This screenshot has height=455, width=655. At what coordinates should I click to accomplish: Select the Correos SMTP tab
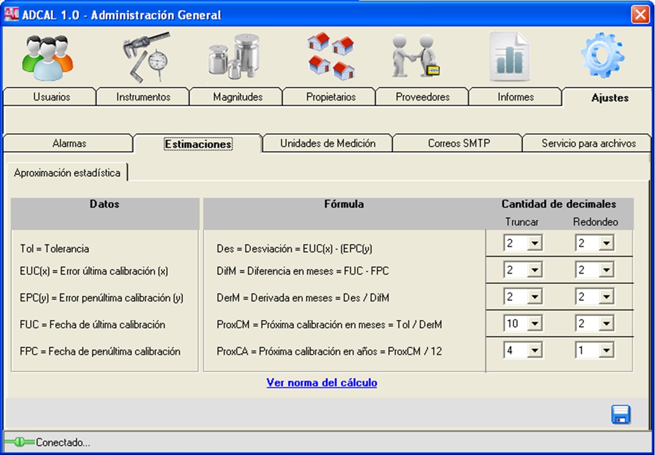click(459, 144)
